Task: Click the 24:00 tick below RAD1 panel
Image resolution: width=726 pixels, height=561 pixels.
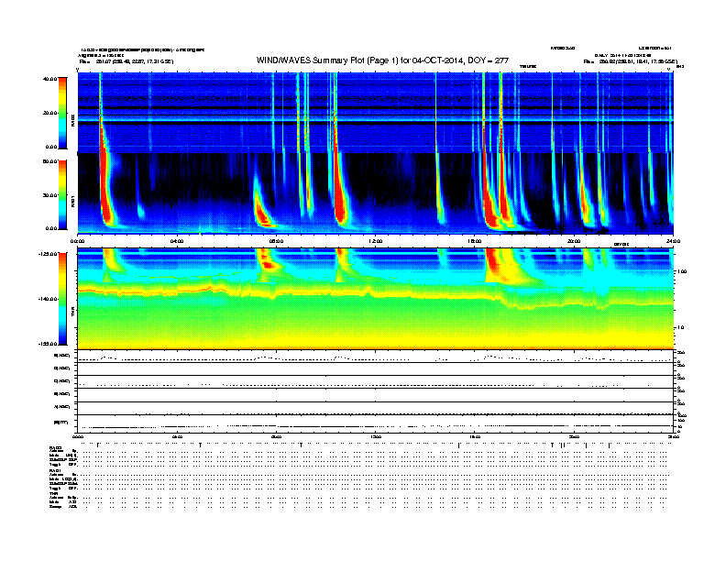Action: [673, 241]
